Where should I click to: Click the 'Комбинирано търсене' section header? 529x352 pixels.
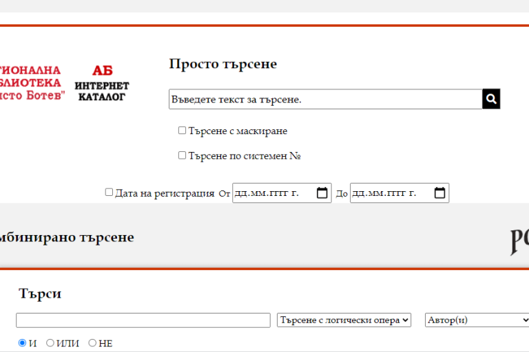[x=67, y=238]
